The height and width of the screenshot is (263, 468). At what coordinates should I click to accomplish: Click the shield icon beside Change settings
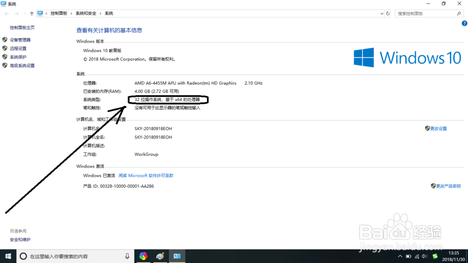427,128
